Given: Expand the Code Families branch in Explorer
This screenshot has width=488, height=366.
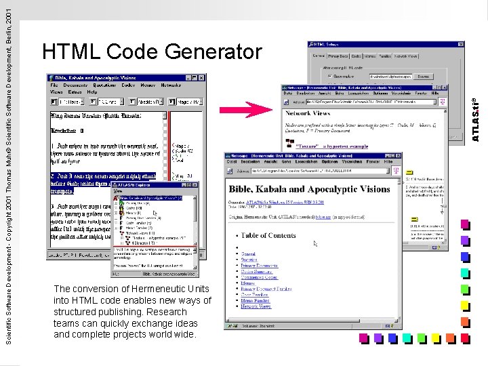Looking at the screenshot, I should pyautogui.click(x=116, y=223).
